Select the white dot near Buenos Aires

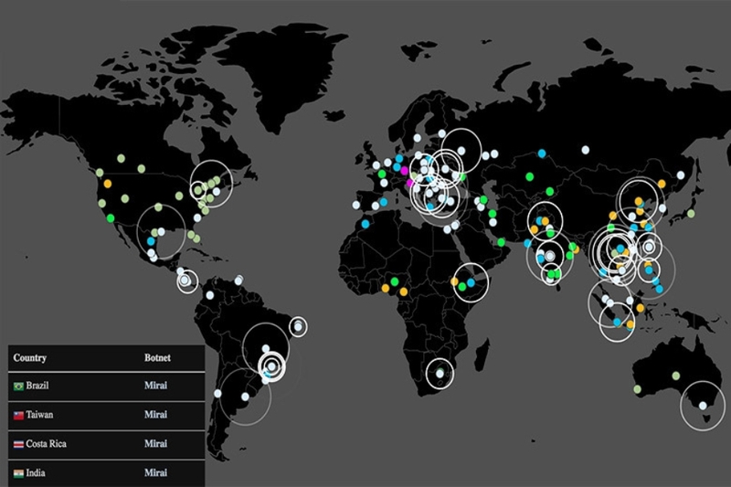click(x=245, y=397)
